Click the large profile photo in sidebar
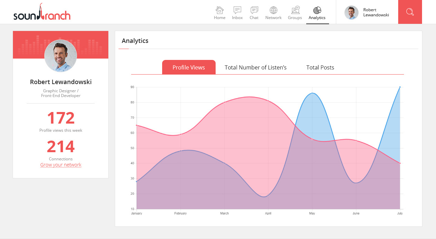 click(61, 56)
